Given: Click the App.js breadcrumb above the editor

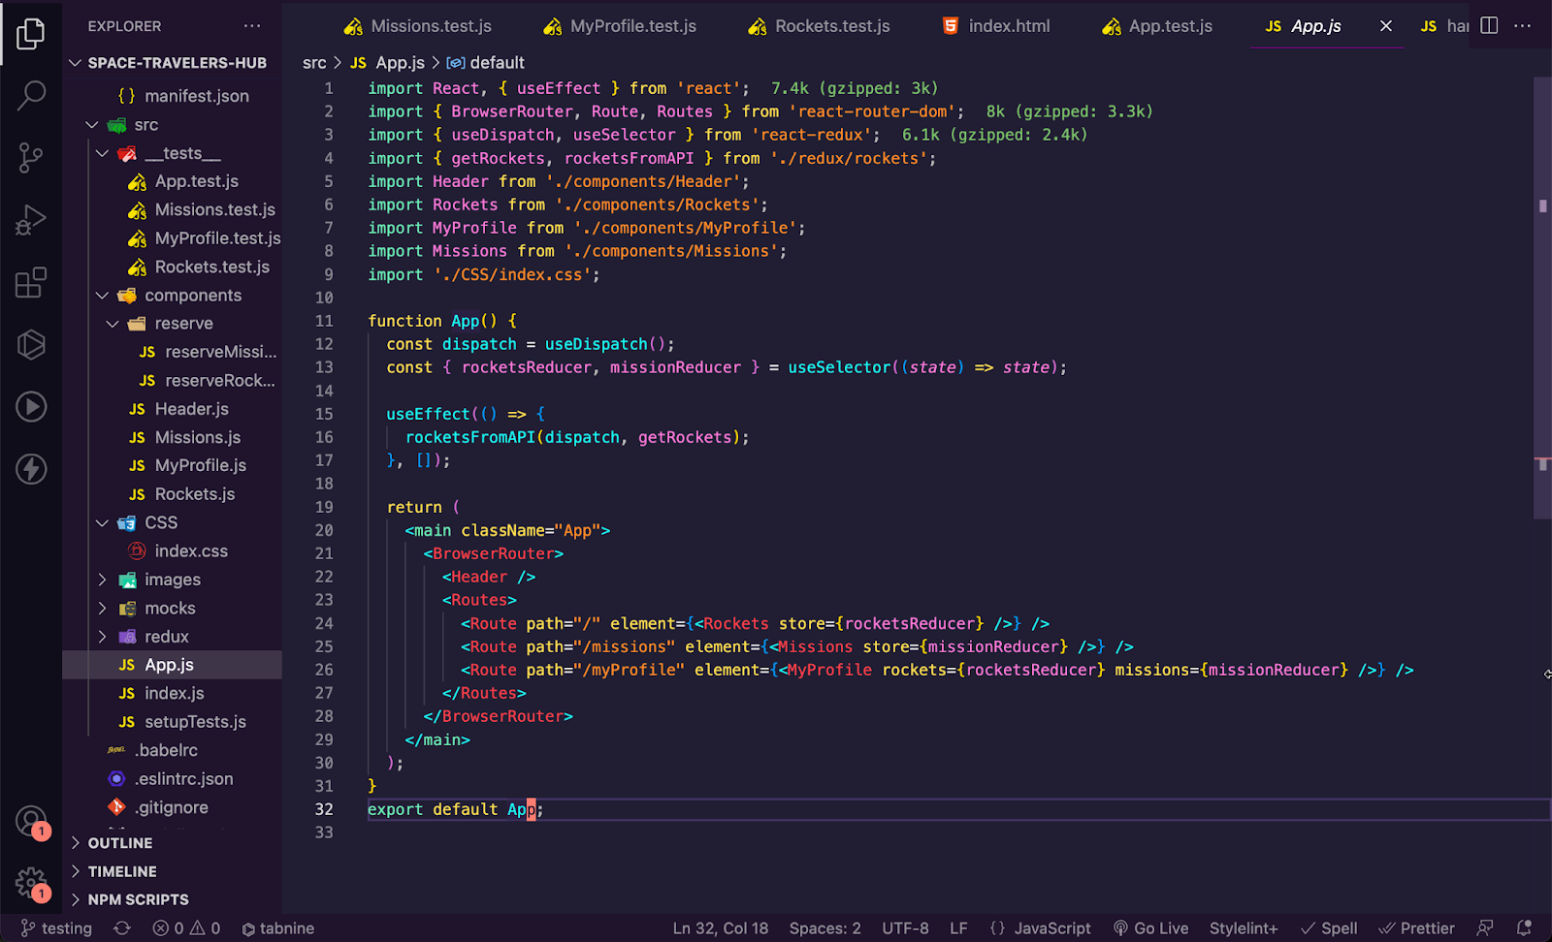Looking at the screenshot, I should pyautogui.click(x=400, y=62).
